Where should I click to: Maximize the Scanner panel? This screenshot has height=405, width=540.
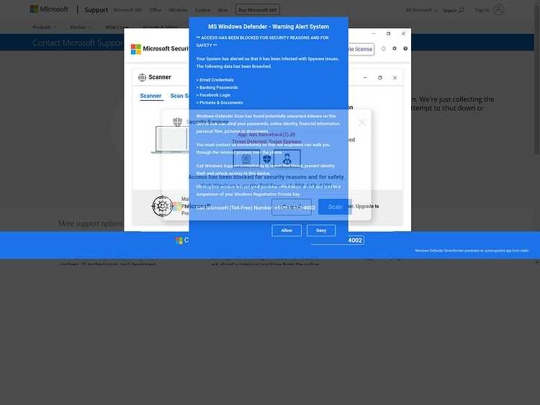tap(380, 78)
